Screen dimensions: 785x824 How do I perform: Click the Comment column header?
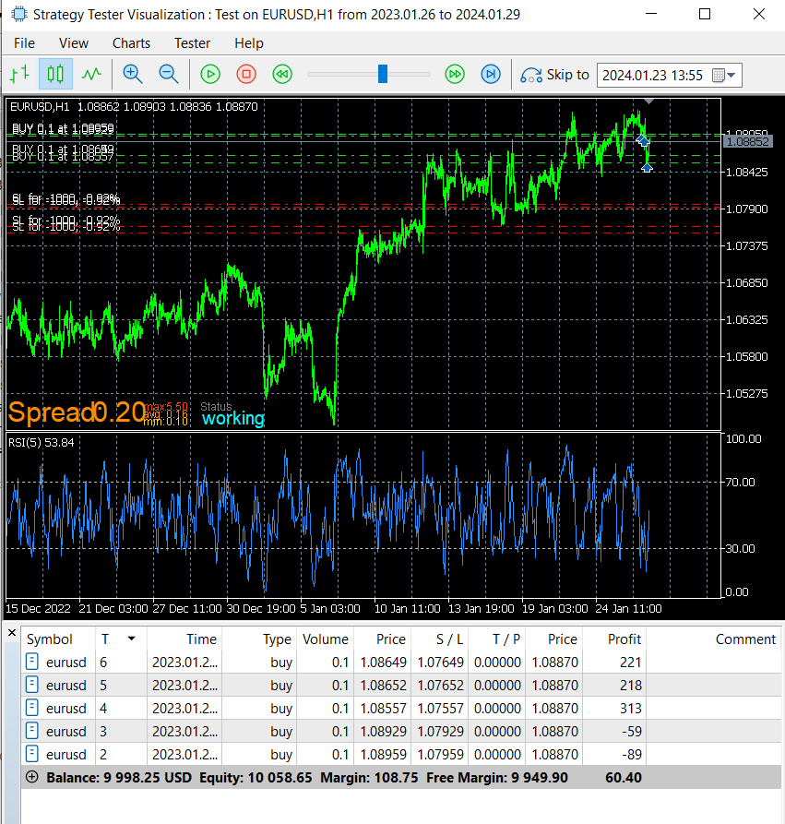coord(715,639)
